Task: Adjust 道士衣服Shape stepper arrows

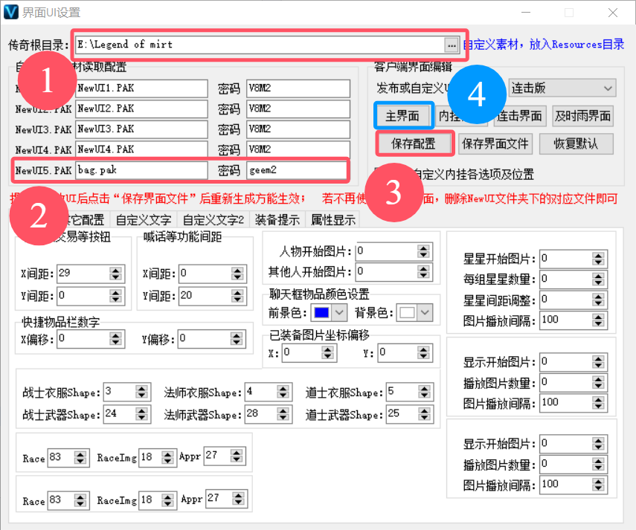Action: (424, 392)
